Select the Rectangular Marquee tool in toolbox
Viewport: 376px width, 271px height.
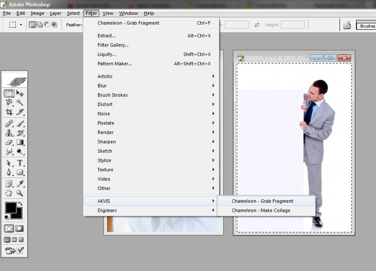(9, 93)
